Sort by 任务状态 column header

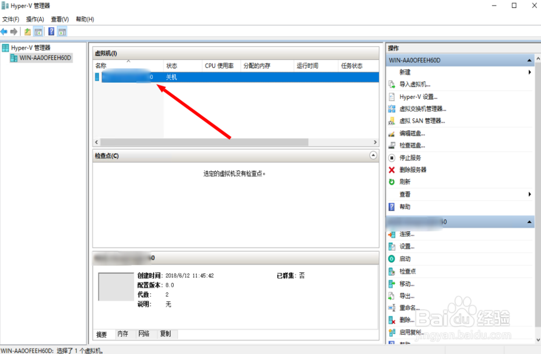[x=359, y=65]
